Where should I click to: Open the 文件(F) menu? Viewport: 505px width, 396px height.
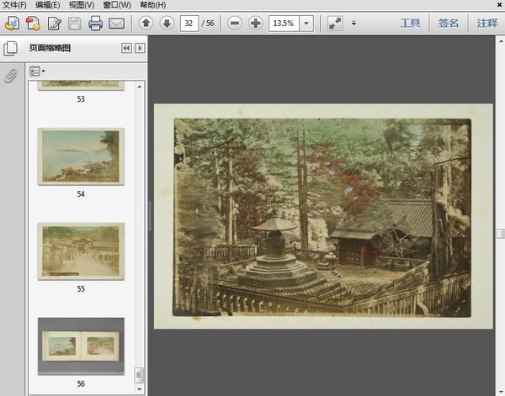tap(15, 5)
